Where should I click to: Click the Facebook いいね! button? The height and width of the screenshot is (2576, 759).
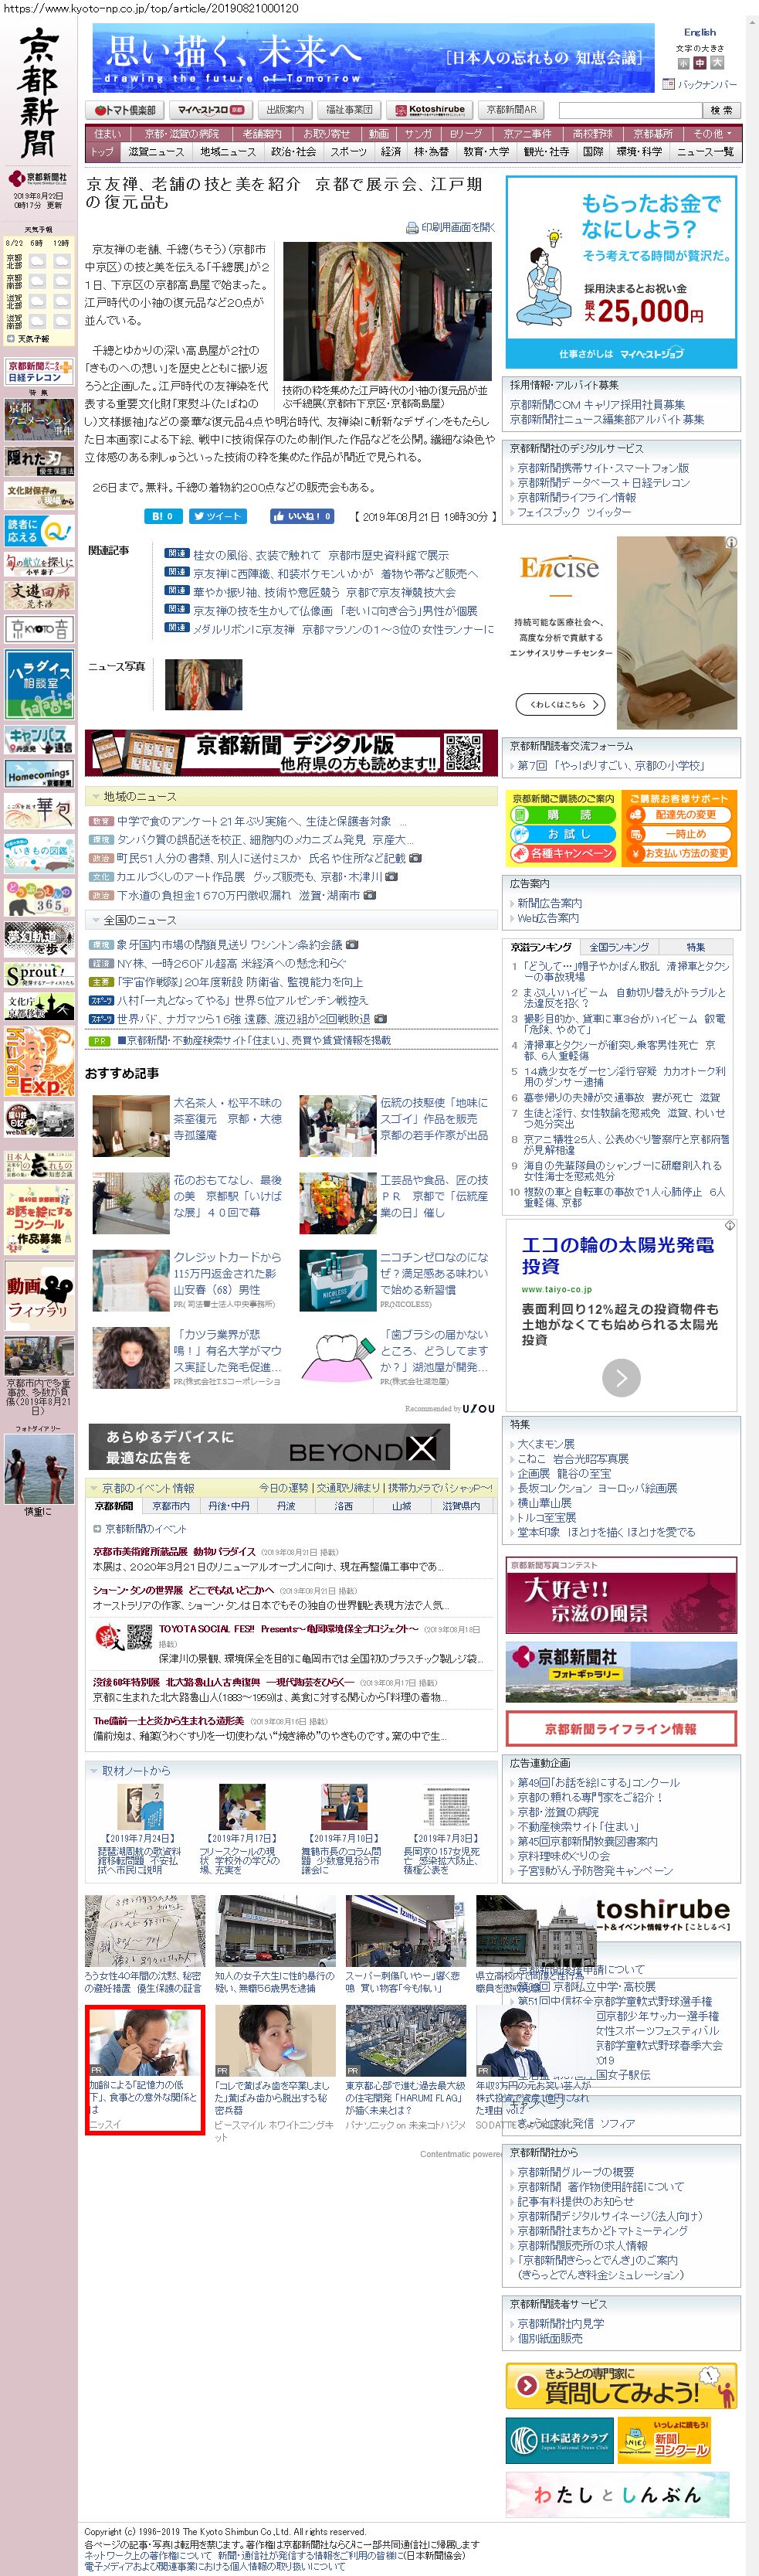click(x=302, y=516)
